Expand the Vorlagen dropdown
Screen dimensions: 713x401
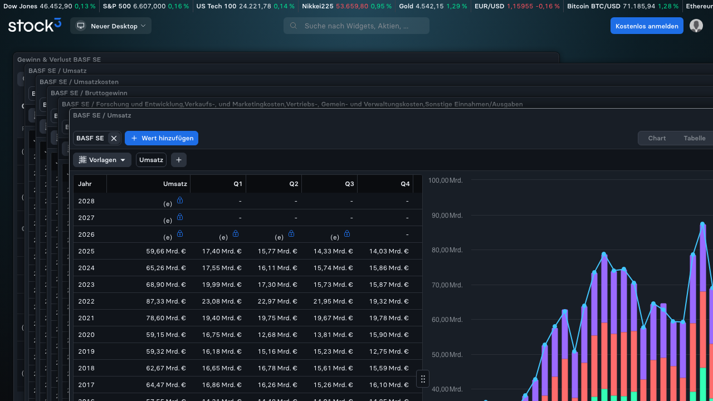[102, 160]
